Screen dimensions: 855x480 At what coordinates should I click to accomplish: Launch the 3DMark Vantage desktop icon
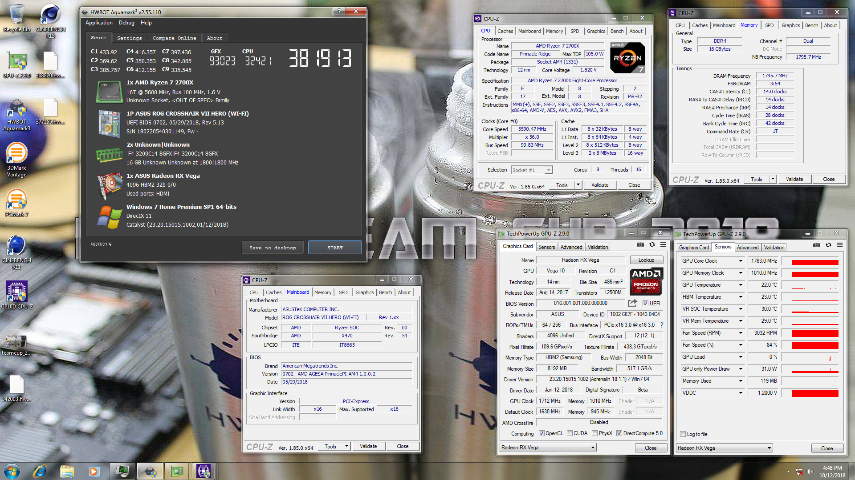[17, 160]
